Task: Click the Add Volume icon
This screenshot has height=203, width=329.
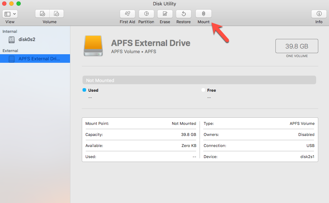Action: pyautogui.click(x=43, y=14)
